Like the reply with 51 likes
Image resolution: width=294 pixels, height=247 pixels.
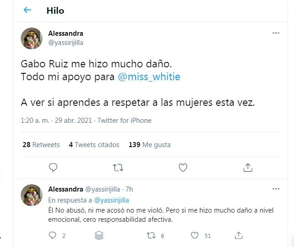pyautogui.click(x=195, y=236)
